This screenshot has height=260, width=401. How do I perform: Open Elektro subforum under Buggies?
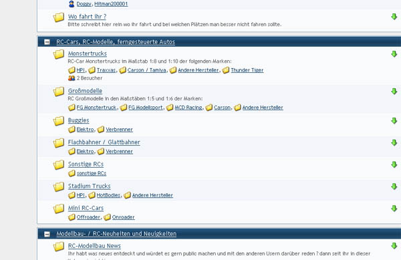coord(85,130)
